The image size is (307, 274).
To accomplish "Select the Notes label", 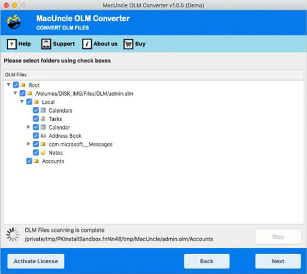I will coord(56,153).
